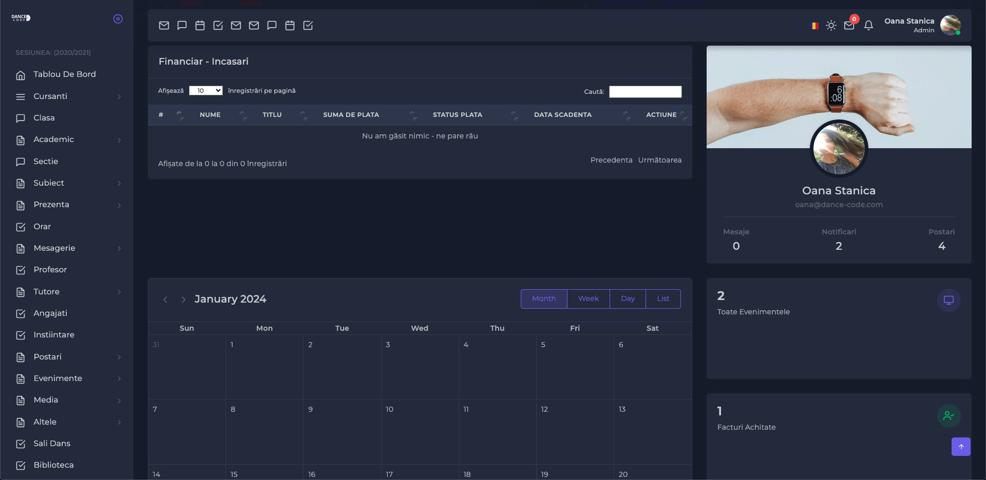Image resolution: width=986 pixels, height=480 pixels.
Task: Toggle light theme with the sun icon
Action: tap(831, 26)
